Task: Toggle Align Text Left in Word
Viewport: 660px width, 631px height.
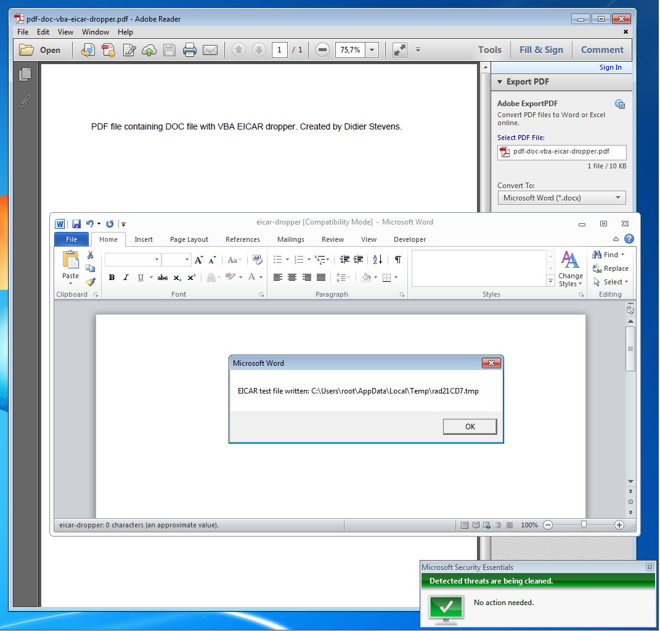Action: point(278,277)
